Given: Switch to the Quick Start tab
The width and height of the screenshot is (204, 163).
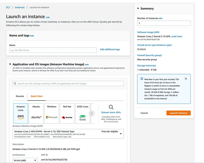Looking at the screenshot, I should pos(36,96).
